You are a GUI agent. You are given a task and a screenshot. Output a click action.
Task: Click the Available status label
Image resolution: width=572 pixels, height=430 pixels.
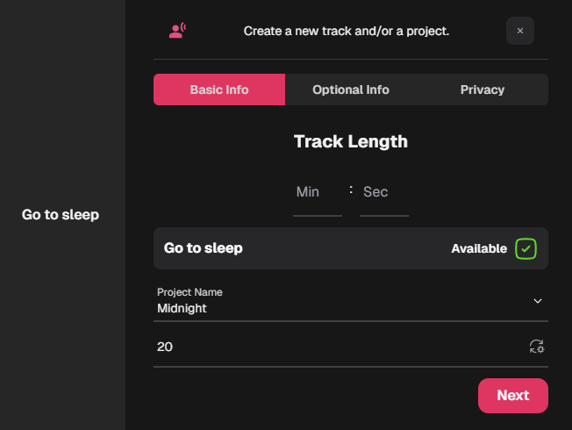coord(479,248)
